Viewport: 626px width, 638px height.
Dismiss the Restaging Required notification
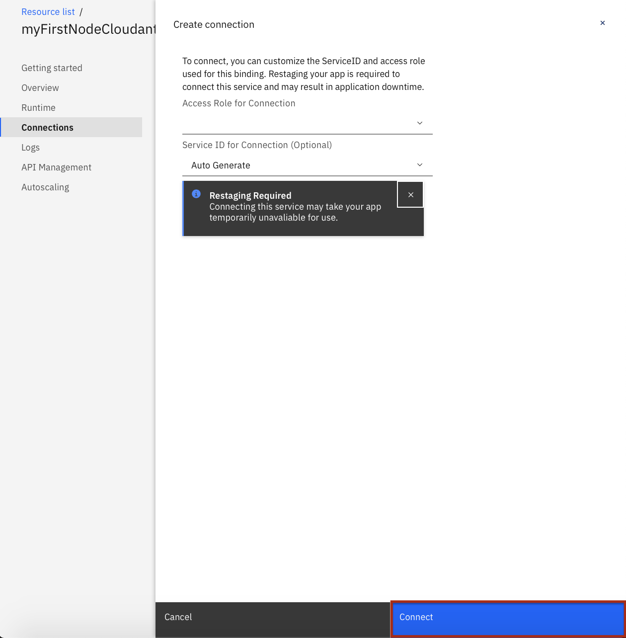click(410, 195)
